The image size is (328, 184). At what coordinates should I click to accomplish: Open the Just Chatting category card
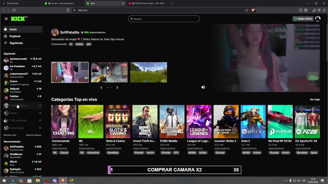pos(64,122)
